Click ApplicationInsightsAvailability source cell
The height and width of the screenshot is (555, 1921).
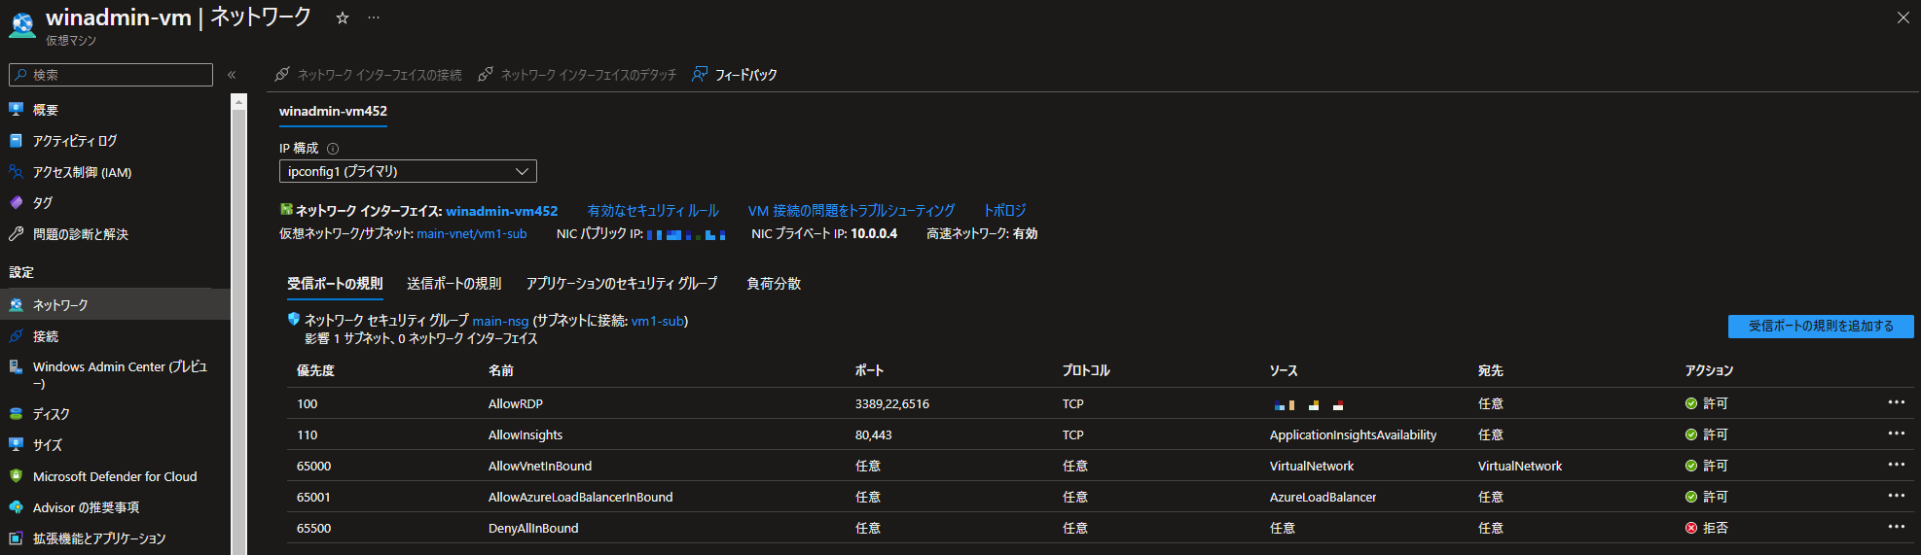point(1353,435)
